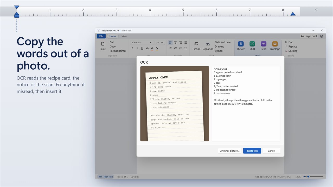
Task: Click the highlighter color icon
Action: coord(157,48)
